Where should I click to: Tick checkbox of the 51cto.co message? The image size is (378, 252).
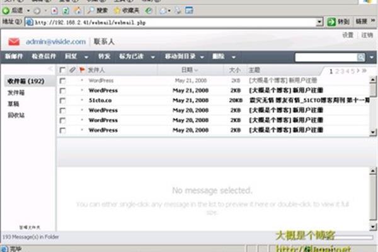(62, 101)
